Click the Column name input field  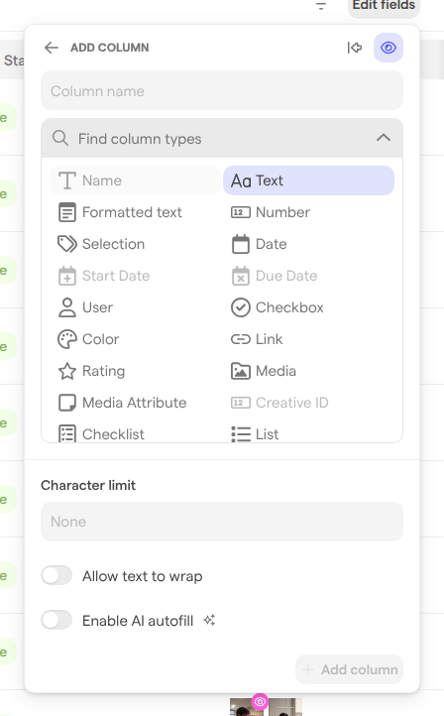pyautogui.click(x=222, y=91)
